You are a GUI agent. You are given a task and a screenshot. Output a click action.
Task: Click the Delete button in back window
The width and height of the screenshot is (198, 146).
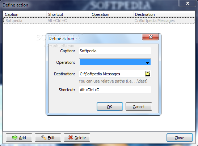77,138
